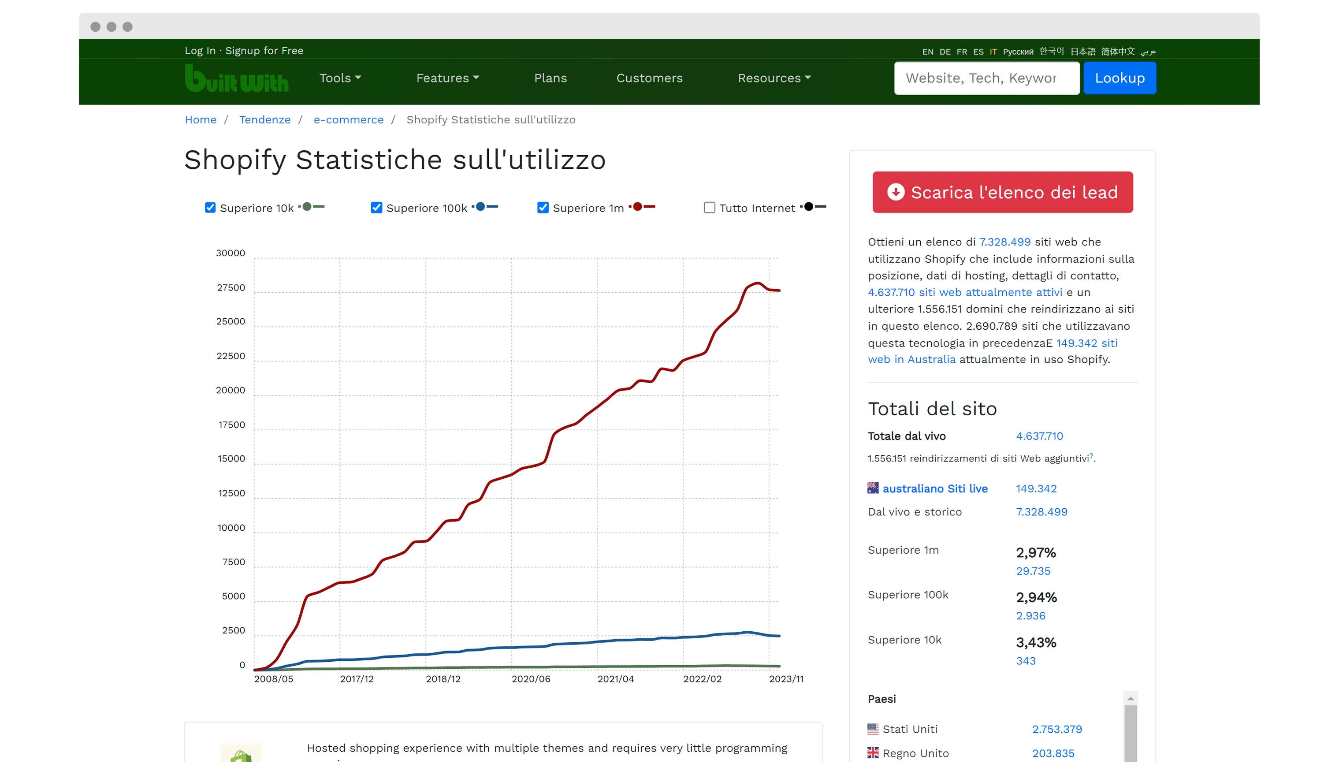Focus the Website, Tech, Keyword search field

click(x=987, y=78)
